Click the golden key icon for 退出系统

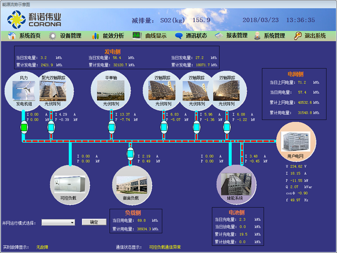(x=298, y=36)
